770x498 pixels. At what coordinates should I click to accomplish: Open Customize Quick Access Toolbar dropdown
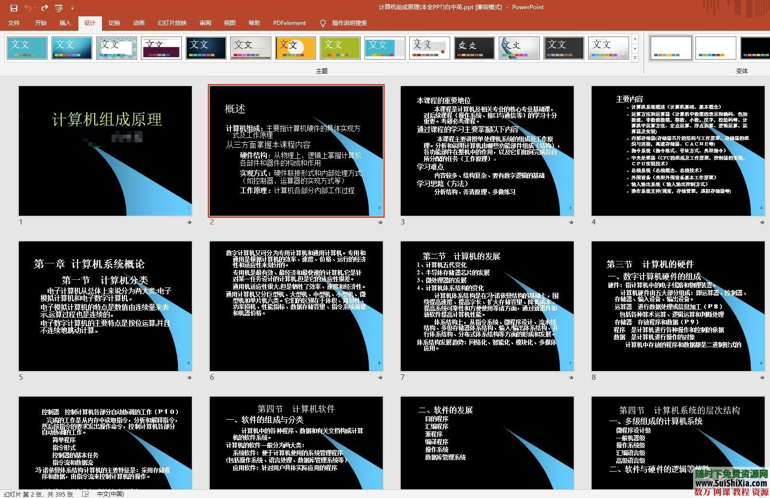pos(73,8)
